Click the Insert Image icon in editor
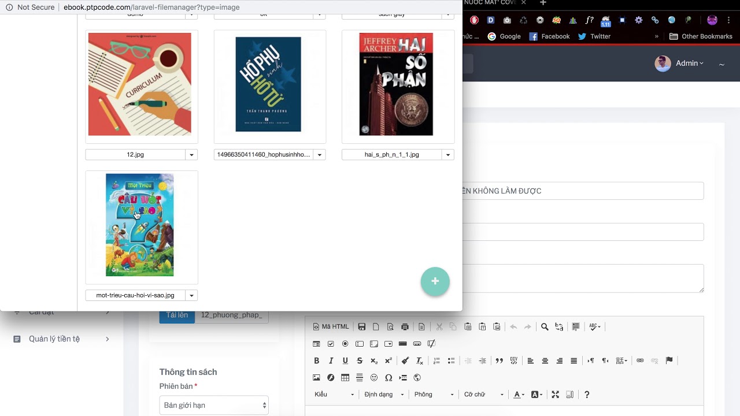 pyautogui.click(x=316, y=378)
